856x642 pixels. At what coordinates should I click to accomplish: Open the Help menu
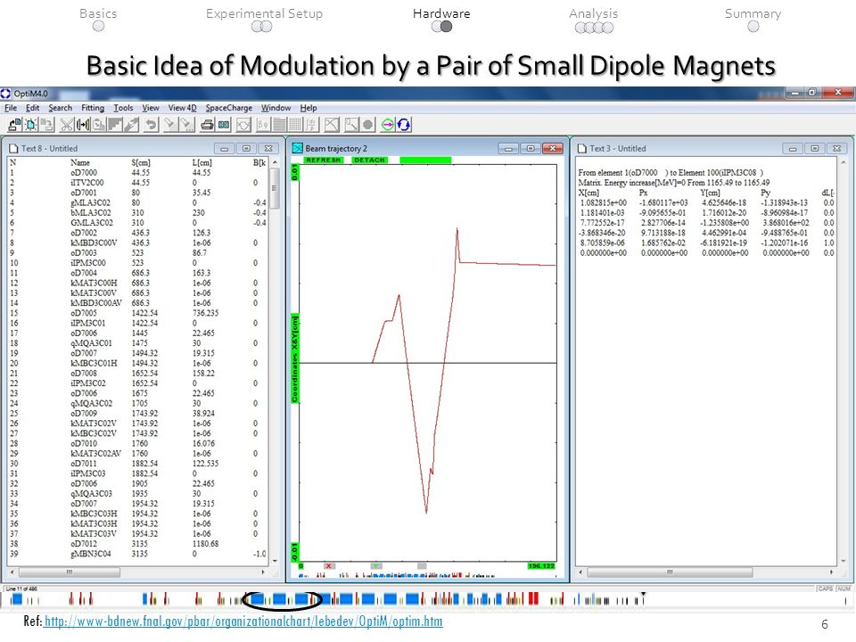point(309,108)
